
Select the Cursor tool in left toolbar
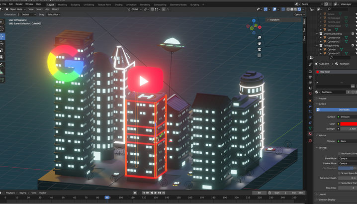(2, 29)
